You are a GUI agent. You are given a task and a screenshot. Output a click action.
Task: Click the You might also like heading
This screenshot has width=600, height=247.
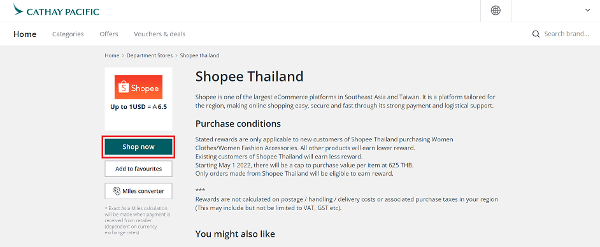click(x=235, y=234)
